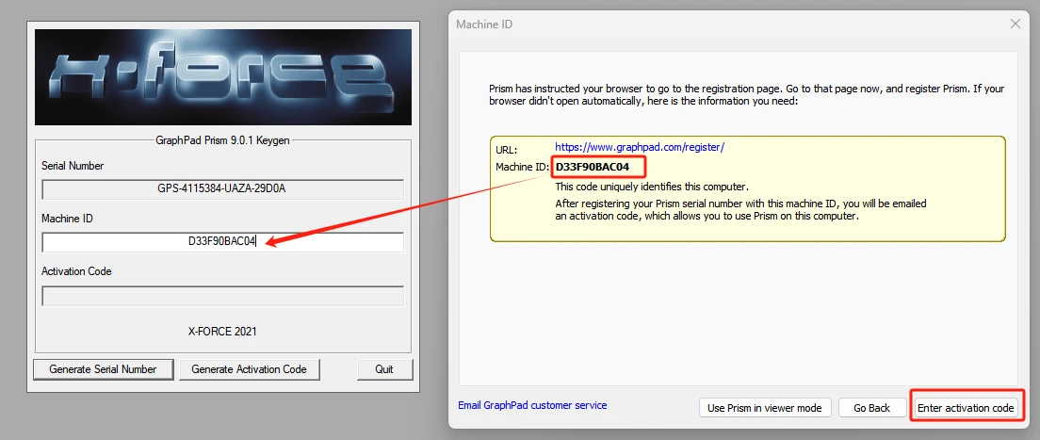The image size is (1040, 440).
Task: Click 'After registering your Prism serial number' text
Action: [x=740, y=210]
